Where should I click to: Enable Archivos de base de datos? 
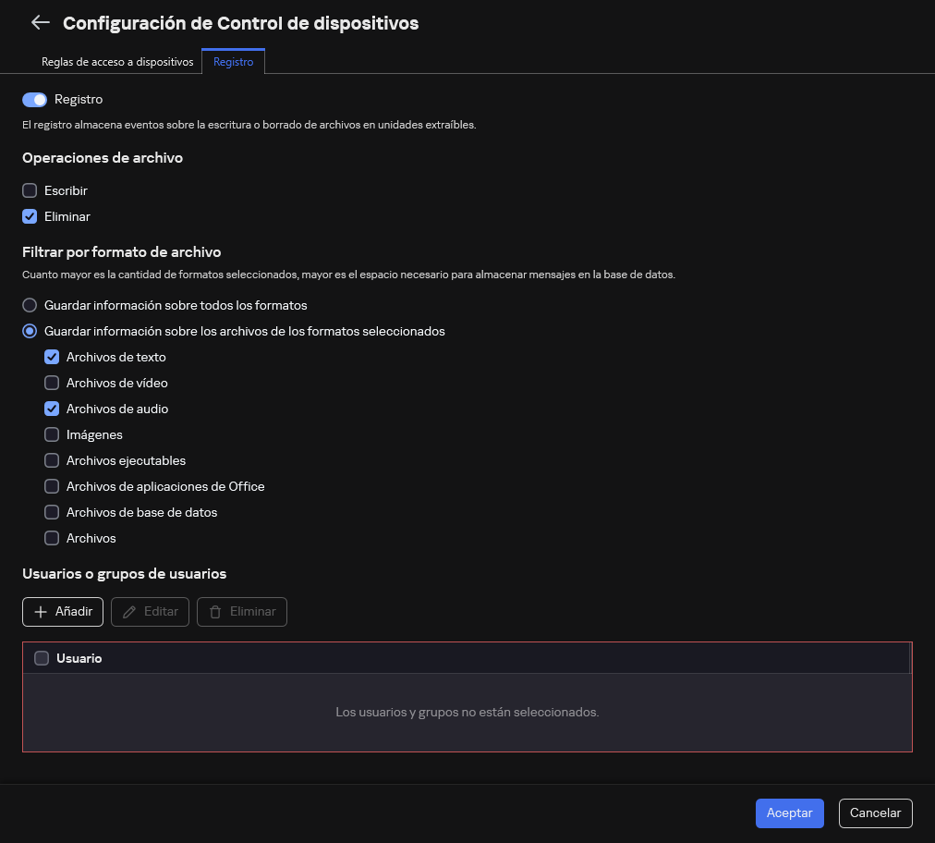pyautogui.click(x=52, y=512)
